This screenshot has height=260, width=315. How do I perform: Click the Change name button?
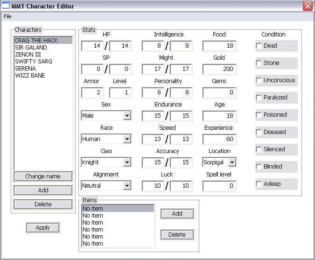pyautogui.click(x=43, y=176)
